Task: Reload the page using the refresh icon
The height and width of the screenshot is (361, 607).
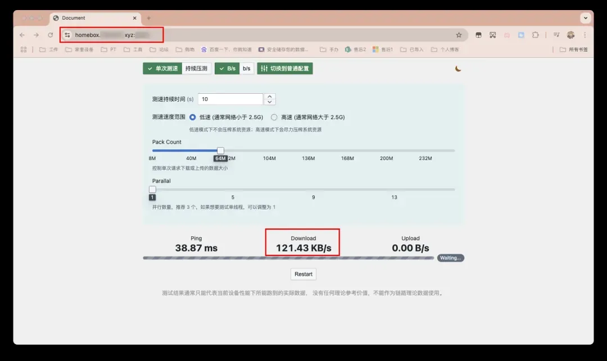Action: 51,35
